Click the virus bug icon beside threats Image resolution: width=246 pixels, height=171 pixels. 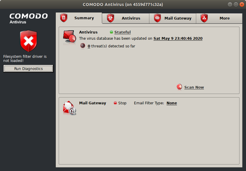(x=83, y=46)
